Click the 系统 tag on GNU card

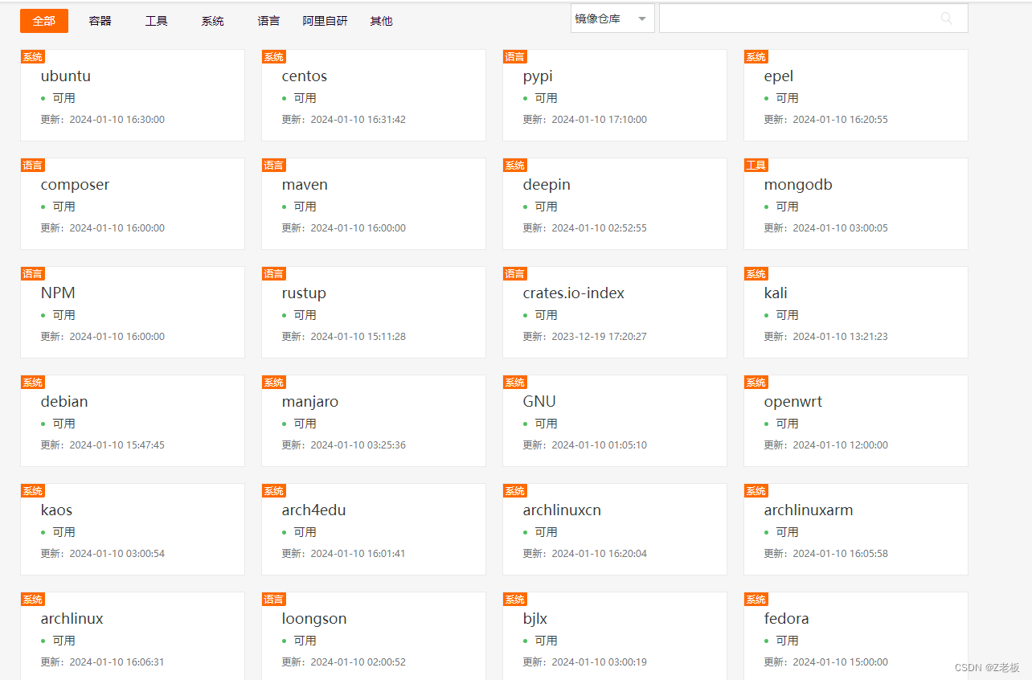click(515, 382)
